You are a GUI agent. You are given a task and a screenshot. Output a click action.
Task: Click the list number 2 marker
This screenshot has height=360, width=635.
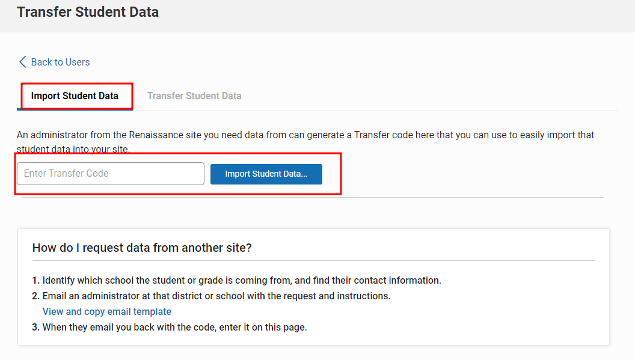35,296
